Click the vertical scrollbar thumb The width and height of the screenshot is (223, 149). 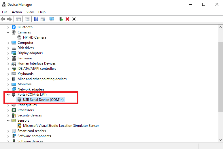tap(220, 77)
